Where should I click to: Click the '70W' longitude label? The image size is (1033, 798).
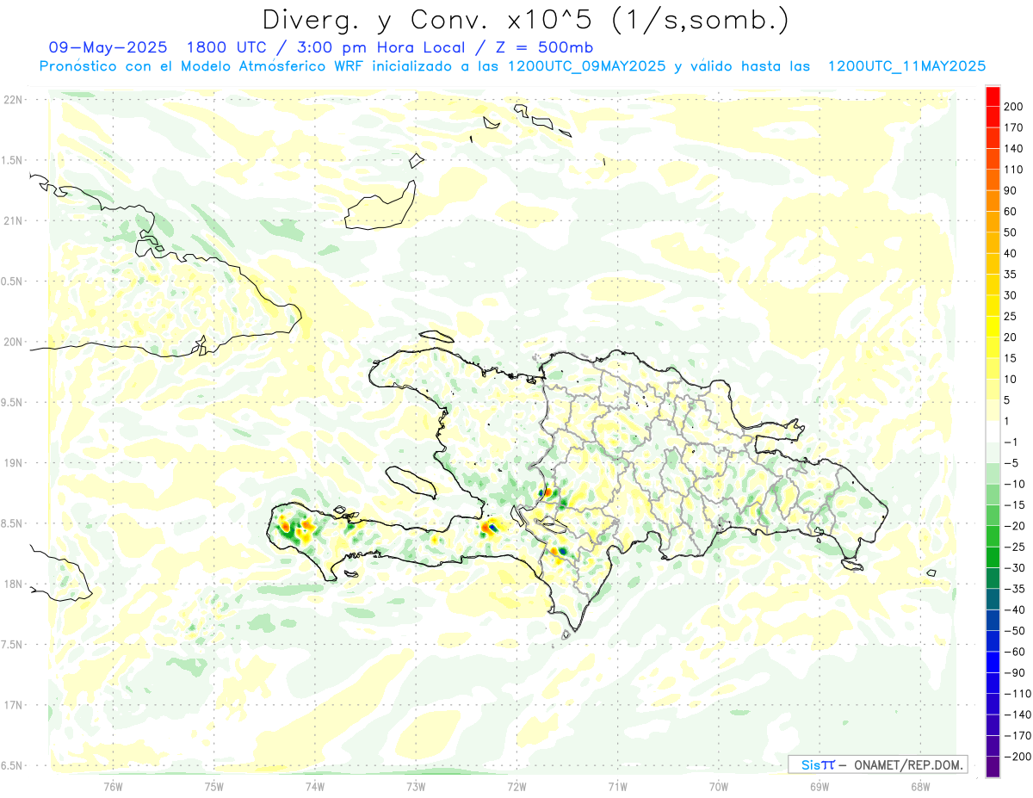coord(719,786)
